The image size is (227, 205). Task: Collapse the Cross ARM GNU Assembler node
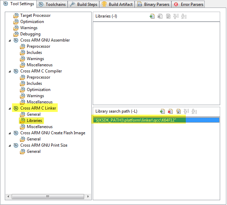tap(10, 40)
